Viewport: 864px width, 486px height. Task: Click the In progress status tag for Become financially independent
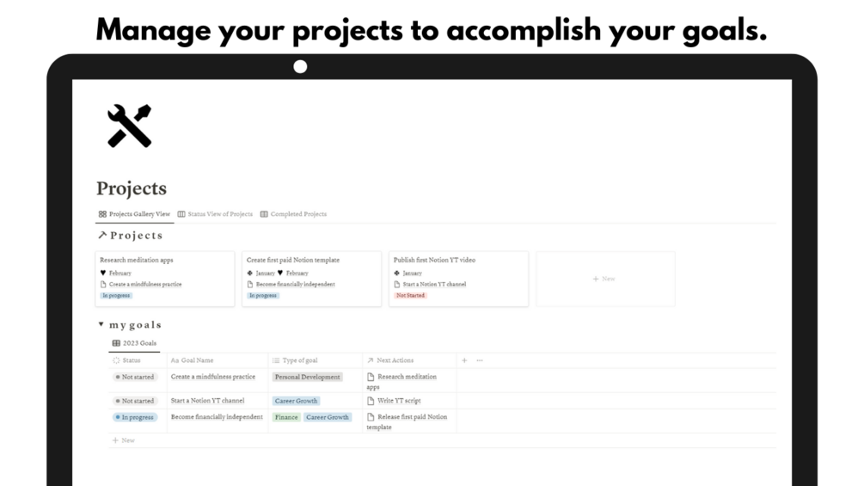point(135,417)
